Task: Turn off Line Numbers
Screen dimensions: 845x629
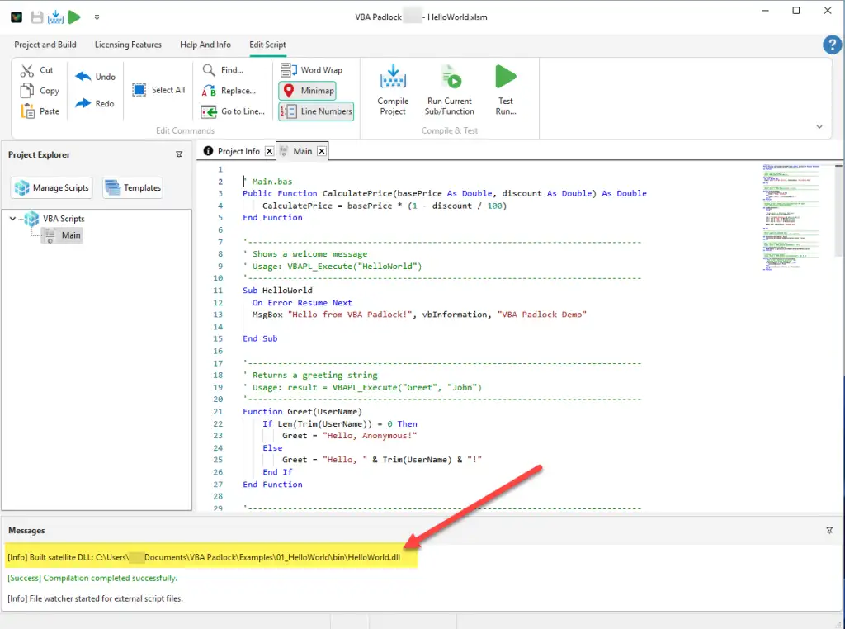Action: tap(317, 111)
